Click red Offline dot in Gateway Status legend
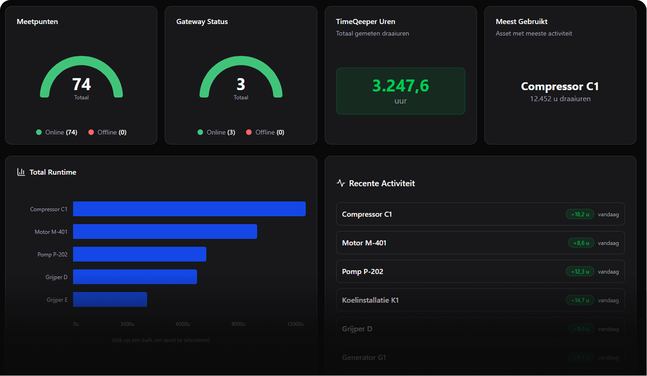647x376 pixels. pos(249,132)
